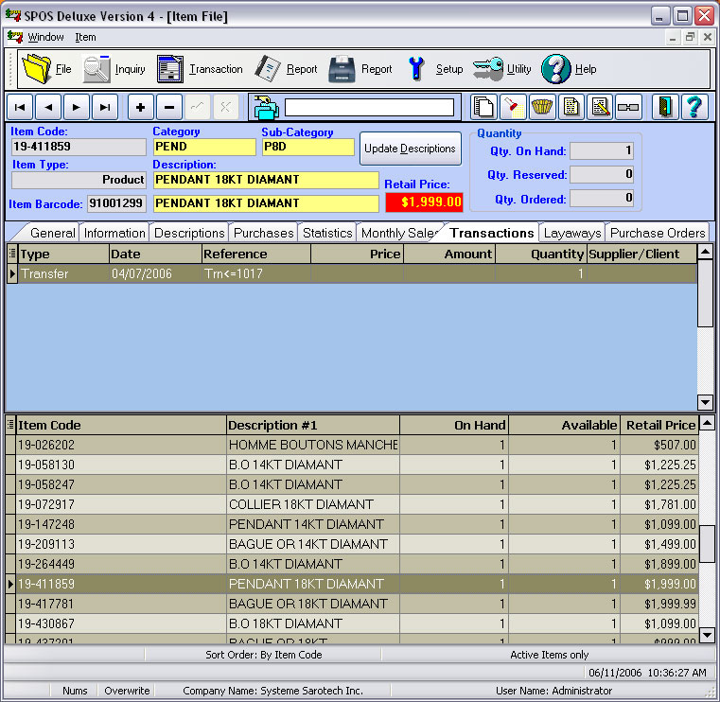This screenshot has height=702, width=720.
Task: Click the Update Descriptions button
Action: (x=410, y=149)
